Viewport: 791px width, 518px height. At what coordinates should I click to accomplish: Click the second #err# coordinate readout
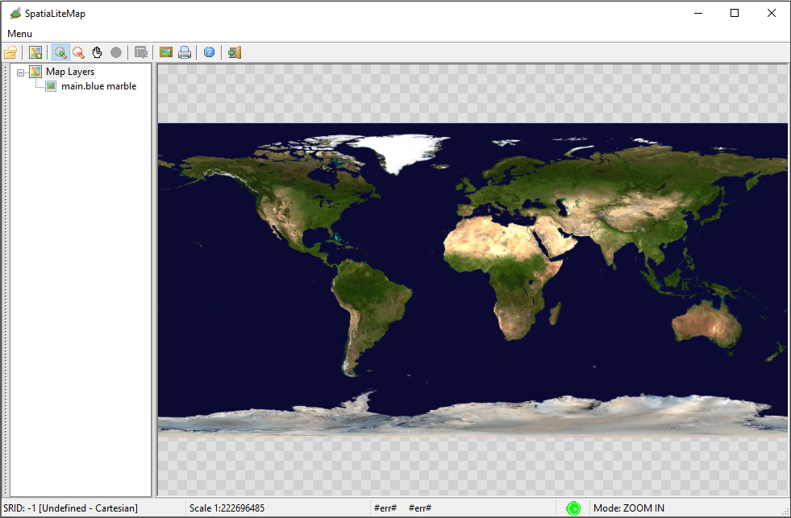coord(420,508)
